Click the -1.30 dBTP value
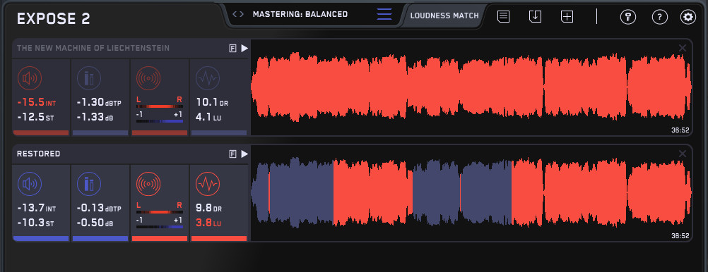This screenshot has height=272, width=708. coord(99,103)
